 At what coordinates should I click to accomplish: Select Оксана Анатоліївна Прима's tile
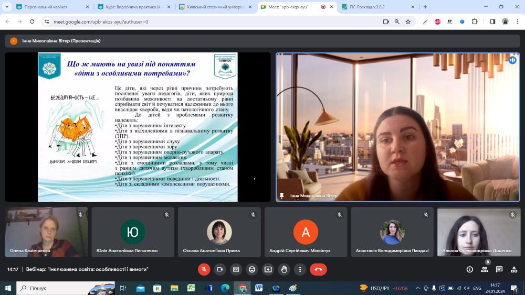(219, 232)
